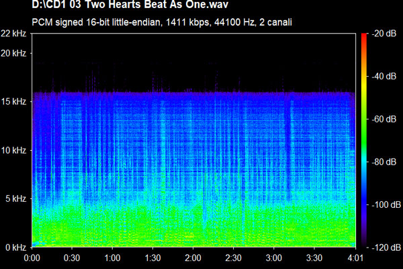Click the 2:00 time axis label

click(x=193, y=258)
